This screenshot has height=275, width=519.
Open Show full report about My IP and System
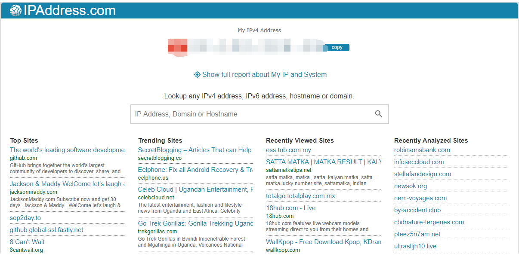[264, 74]
